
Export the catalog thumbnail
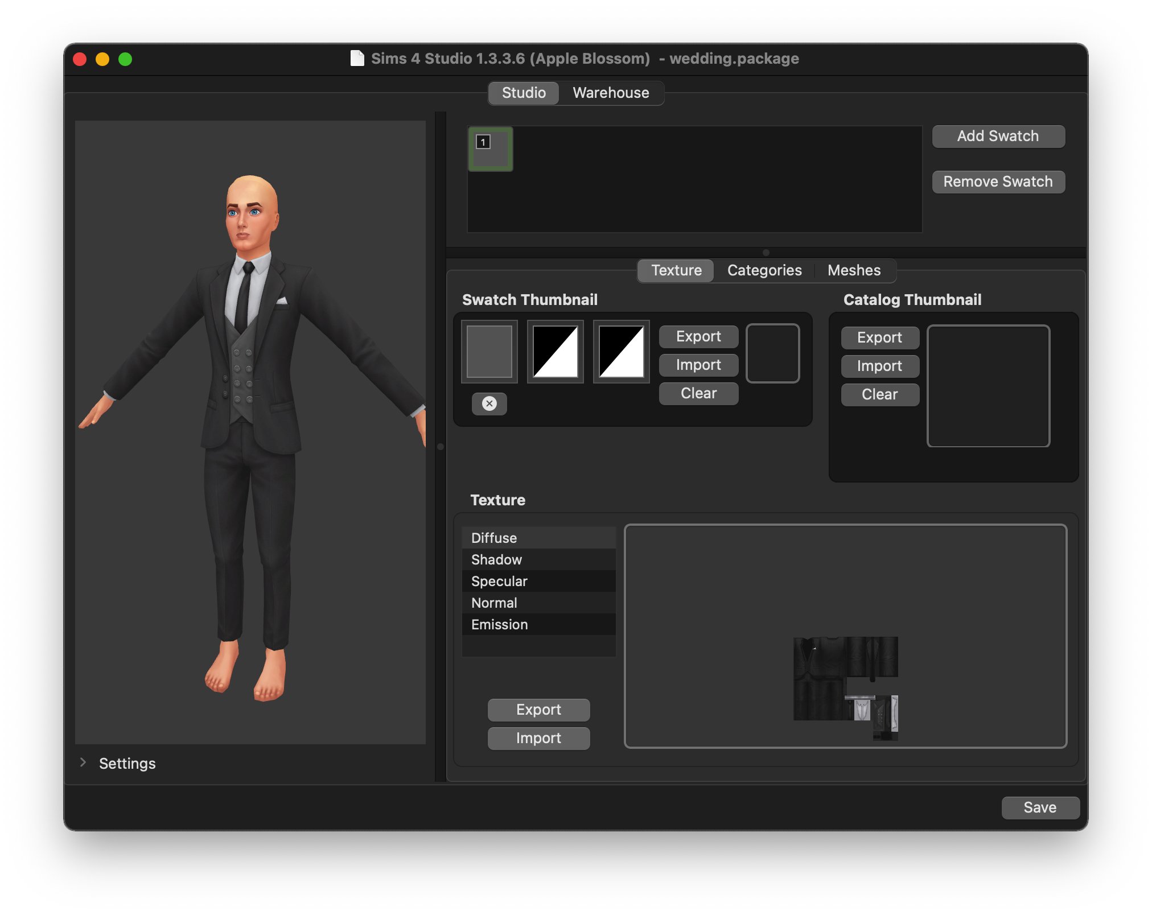click(x=879, y=337)
